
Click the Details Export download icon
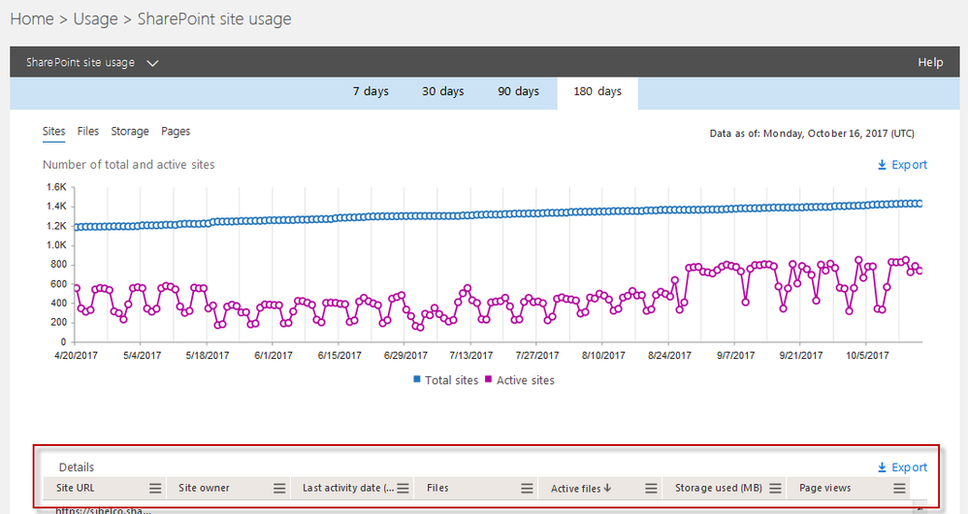(883, 467)
